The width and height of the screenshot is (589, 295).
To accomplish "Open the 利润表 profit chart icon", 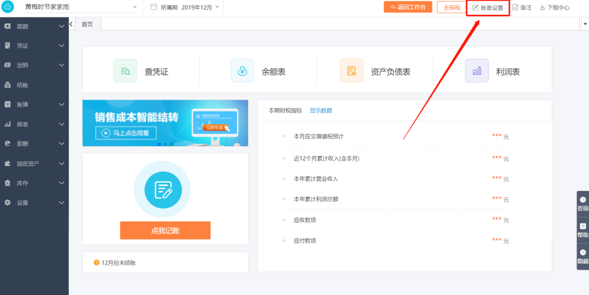I will [x=477, y=71].
